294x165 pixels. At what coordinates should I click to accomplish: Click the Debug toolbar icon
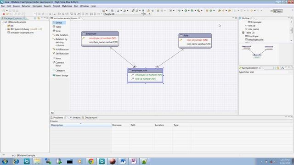pos(179,11)
